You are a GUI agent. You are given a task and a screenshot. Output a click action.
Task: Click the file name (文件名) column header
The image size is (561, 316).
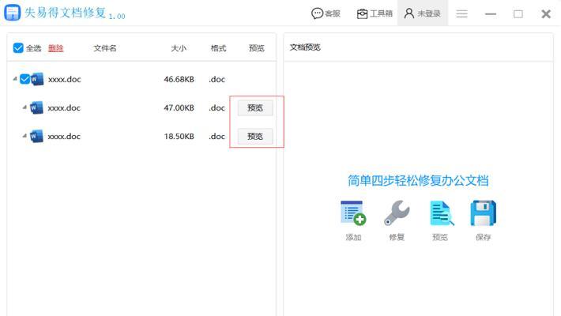pos(105,48)
